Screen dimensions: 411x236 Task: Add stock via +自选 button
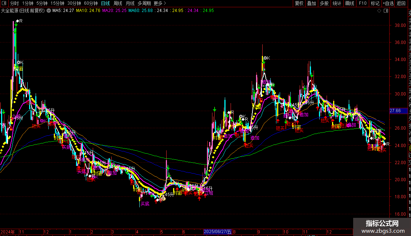pos(388,3)
